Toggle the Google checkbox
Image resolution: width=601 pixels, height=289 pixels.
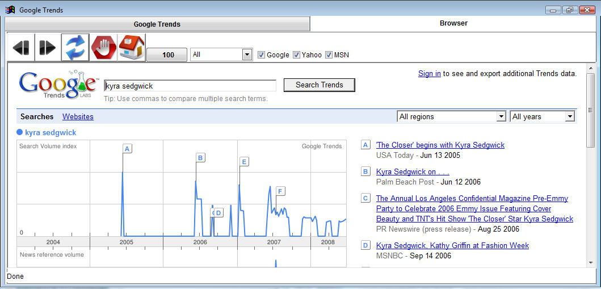tap(262, 55)
